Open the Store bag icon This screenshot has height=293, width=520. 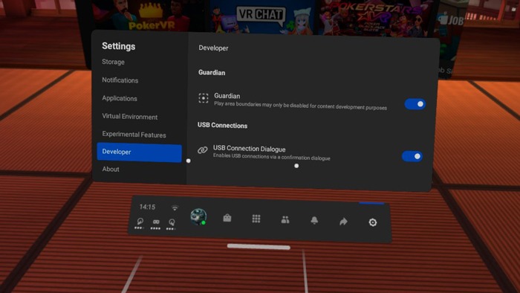click(227, 218)
